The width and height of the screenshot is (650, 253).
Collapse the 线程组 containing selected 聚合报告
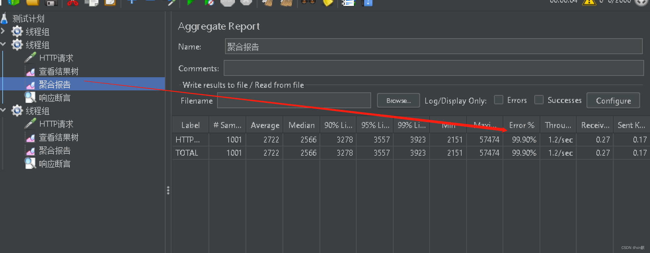(x=3, y=44)
